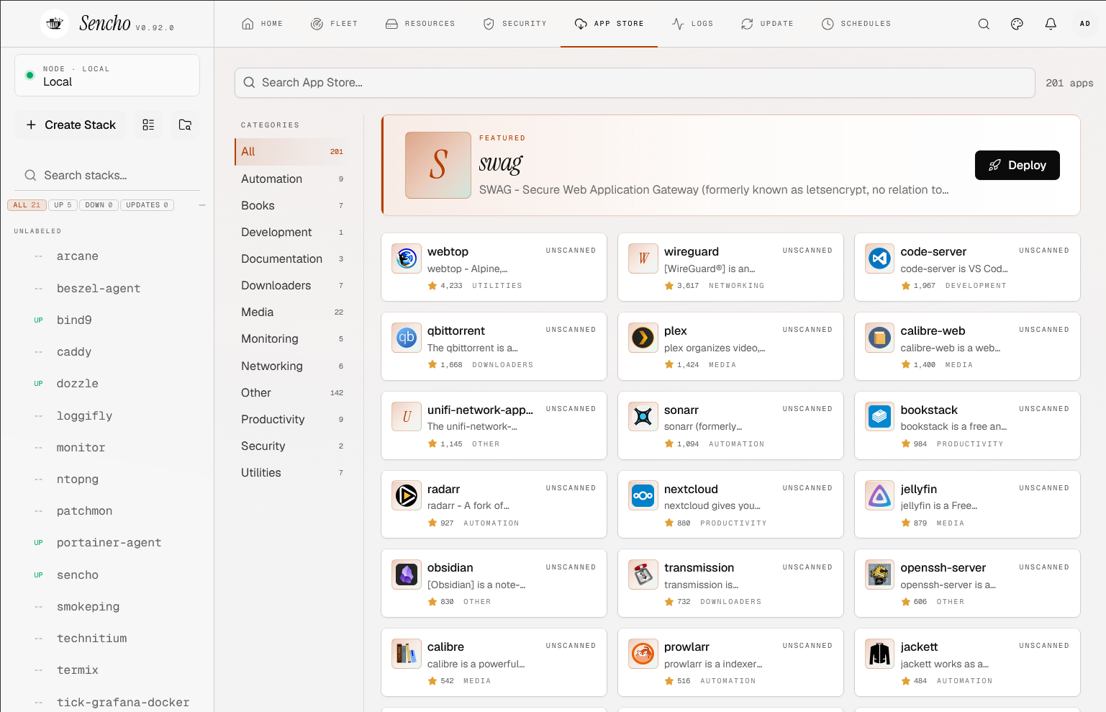The image size is (1106, 712).
Task: Open the portainer-agent stack
Action: (107, 543)
